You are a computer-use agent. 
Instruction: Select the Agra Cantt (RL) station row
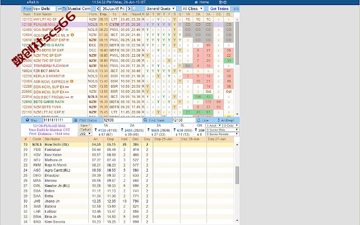pyautogui.click(x=128, y=170)
